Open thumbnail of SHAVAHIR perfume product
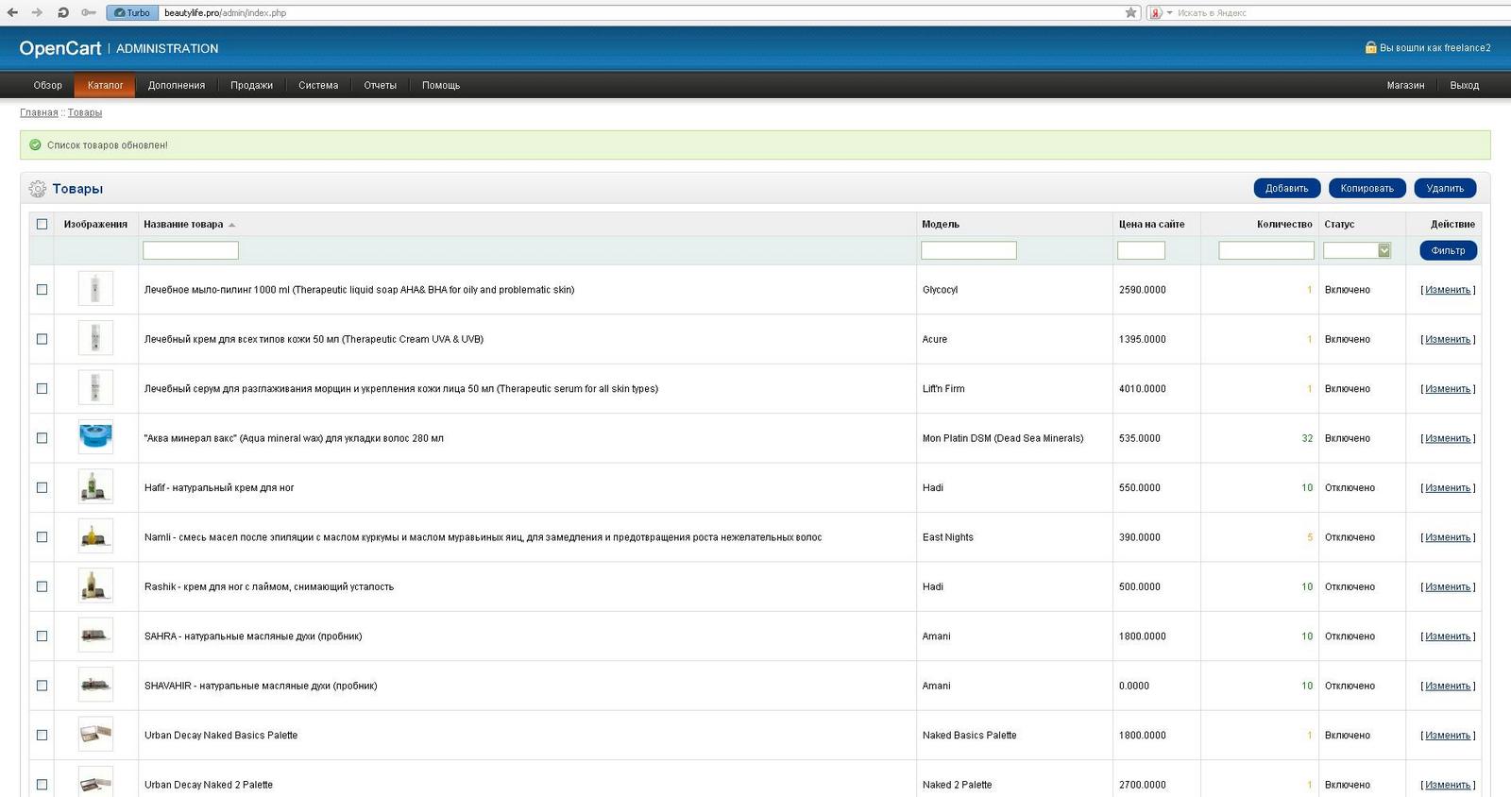 [95, 686]
